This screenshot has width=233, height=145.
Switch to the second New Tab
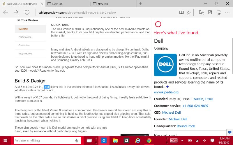114,4
